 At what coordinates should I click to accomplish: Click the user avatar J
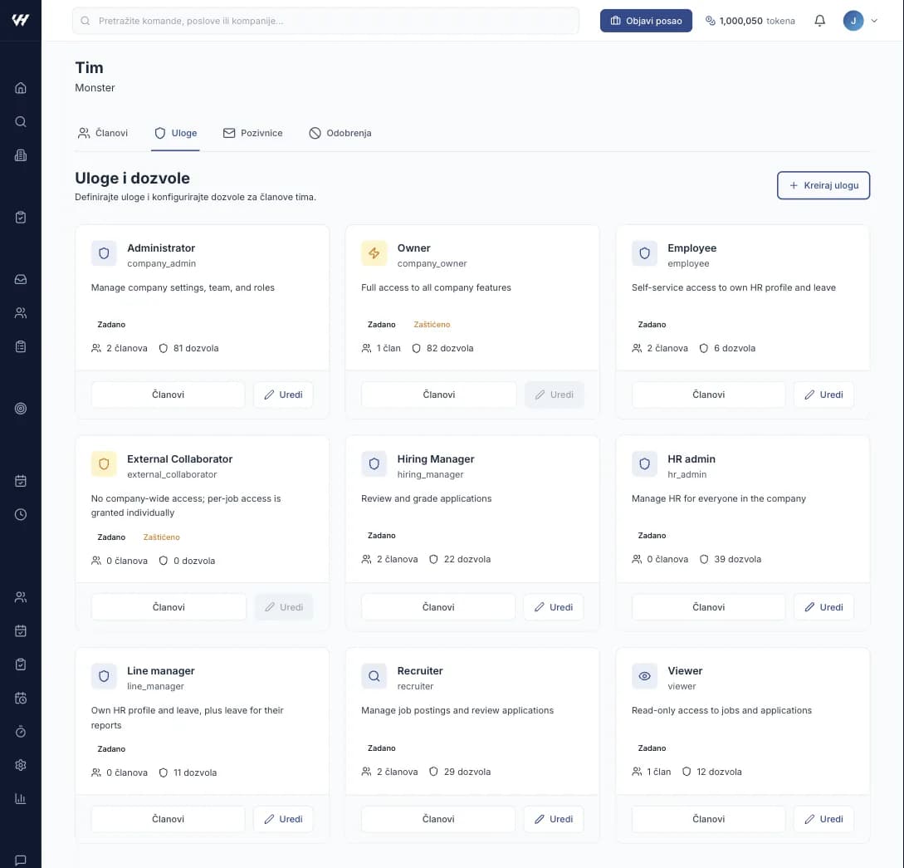[853, 21]
